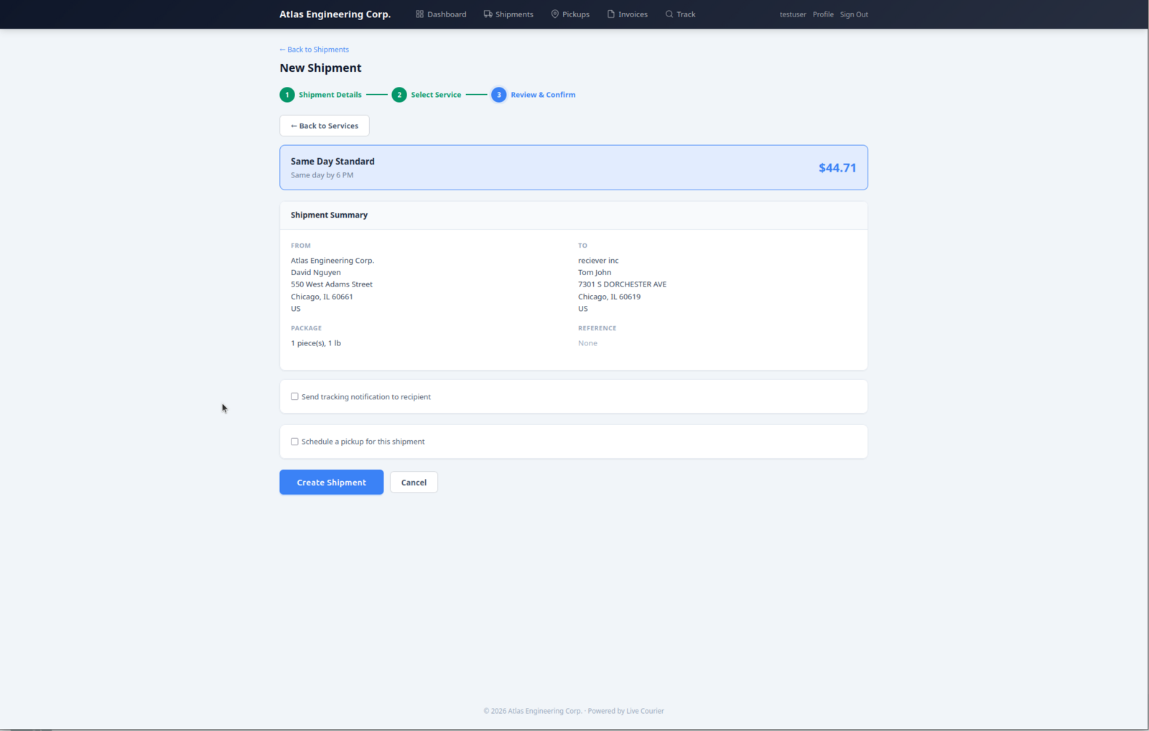Click the Pickups location pin icon
Screen dimensions: 1149x731
pyautogui.click(x=554, y=14)
